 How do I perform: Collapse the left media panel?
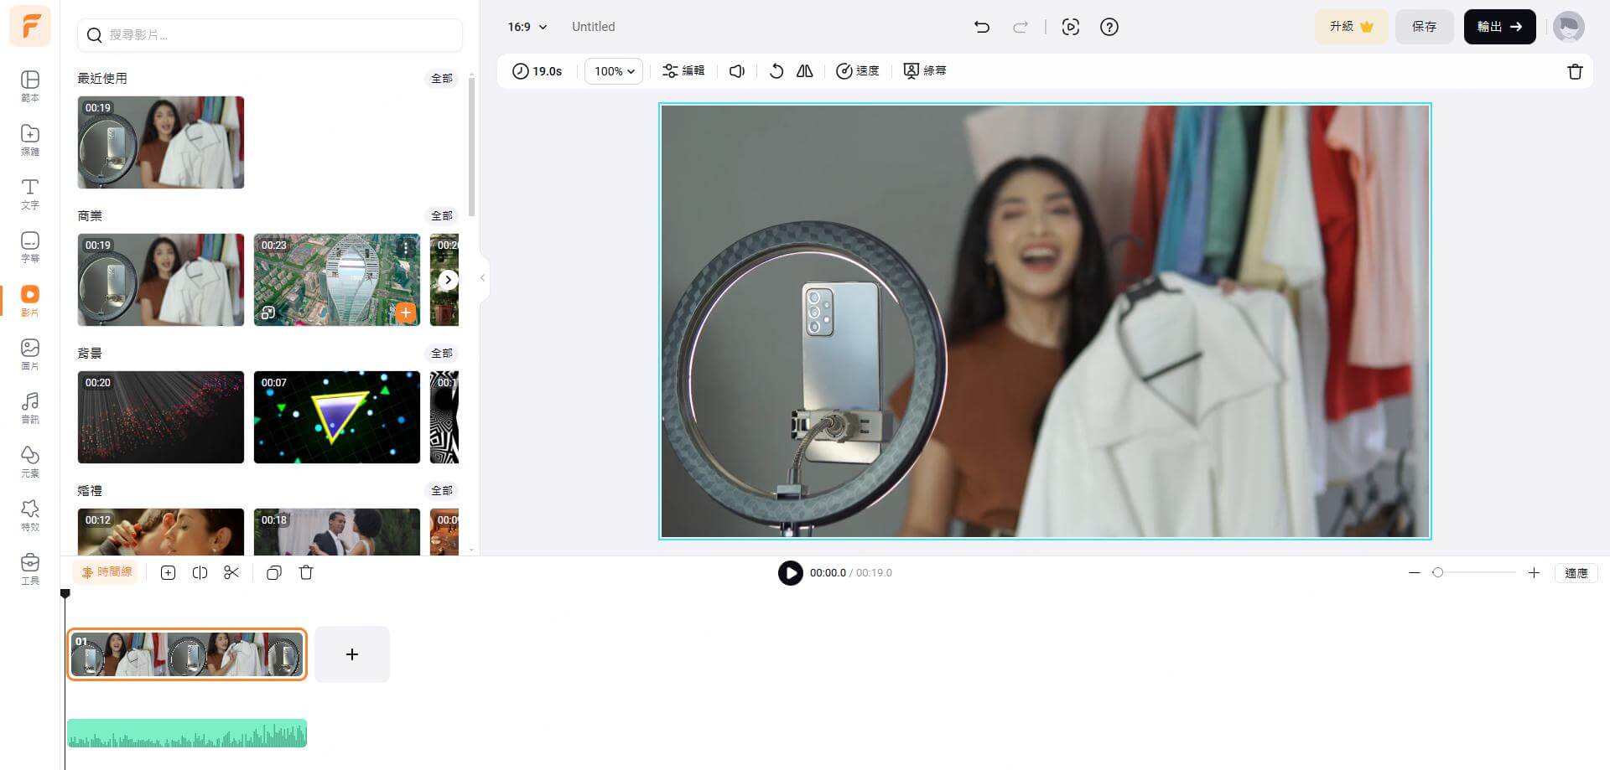click(482, 278)
